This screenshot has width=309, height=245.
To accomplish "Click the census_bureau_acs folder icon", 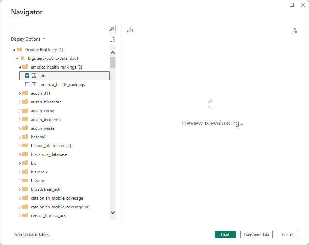I will pos(25,216).
